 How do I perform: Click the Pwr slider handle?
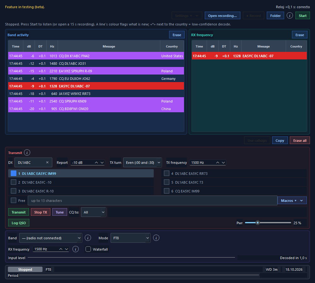[x=258, y=223]
